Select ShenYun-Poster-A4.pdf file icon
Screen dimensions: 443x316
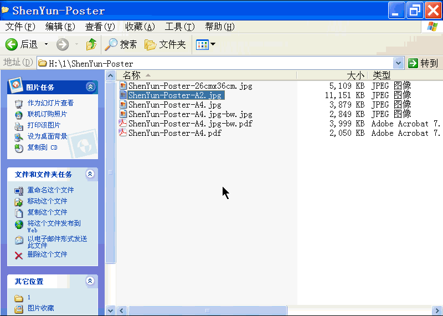coord(123,133)
